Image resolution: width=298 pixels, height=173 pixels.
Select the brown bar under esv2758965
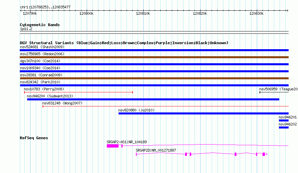tap(154, 57)
